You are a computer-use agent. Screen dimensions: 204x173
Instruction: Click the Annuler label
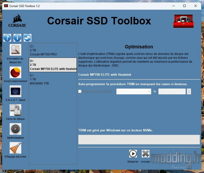tap(145, 162)
